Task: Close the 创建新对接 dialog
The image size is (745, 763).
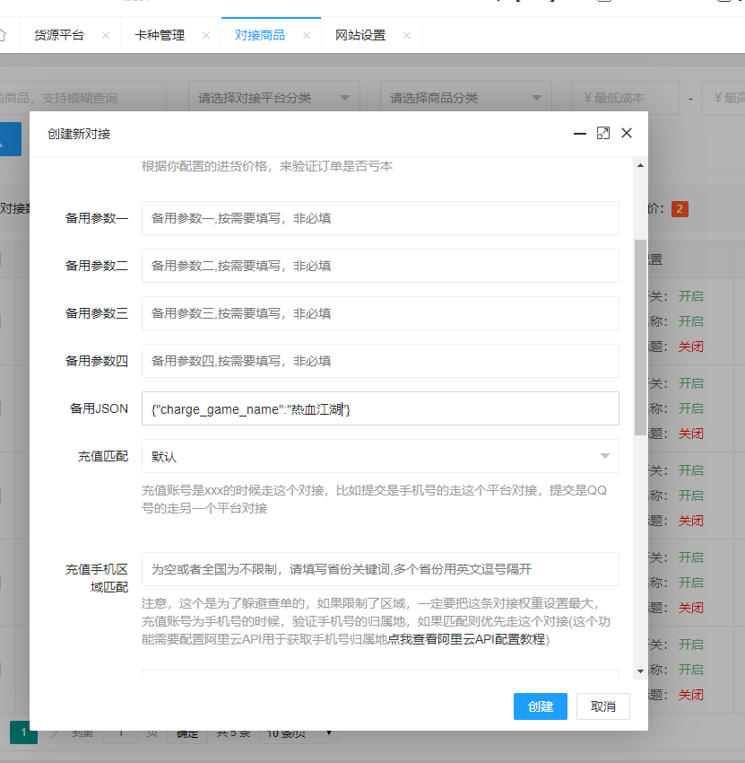Action: (627, 134)
